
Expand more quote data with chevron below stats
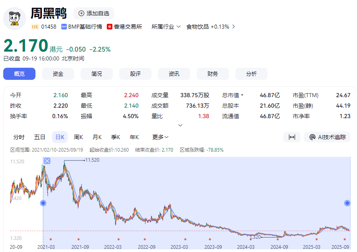tap(181, 125)
